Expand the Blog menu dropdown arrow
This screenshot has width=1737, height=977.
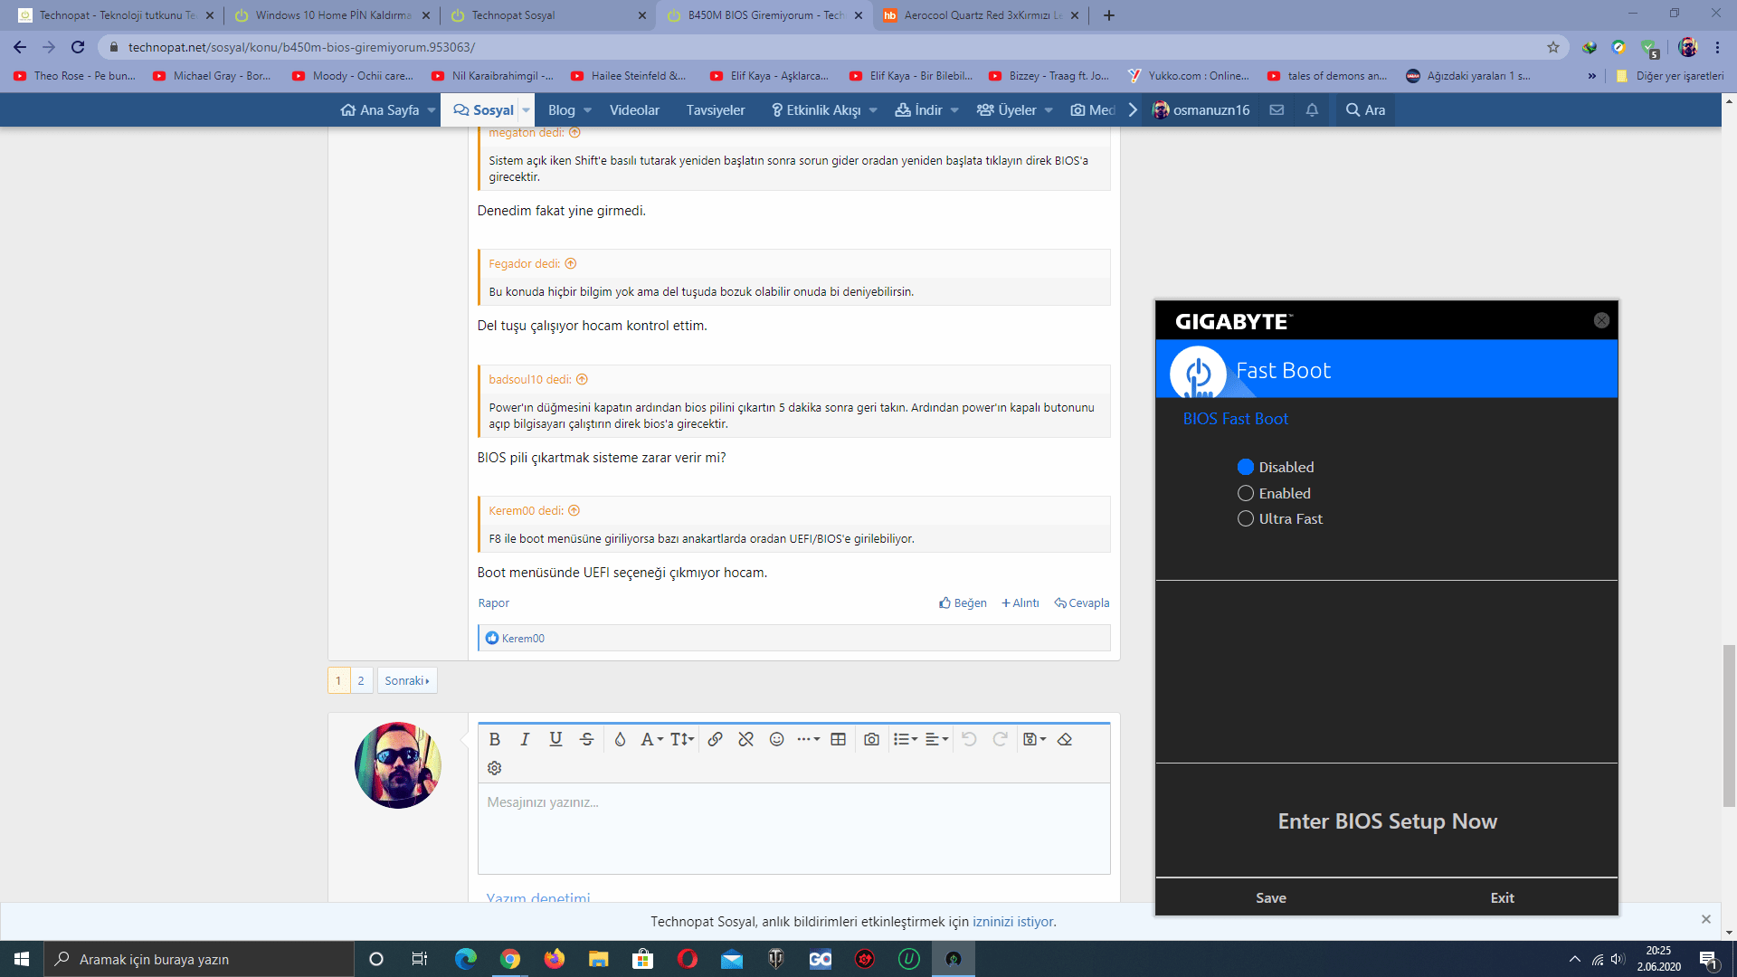pos(588,110)
